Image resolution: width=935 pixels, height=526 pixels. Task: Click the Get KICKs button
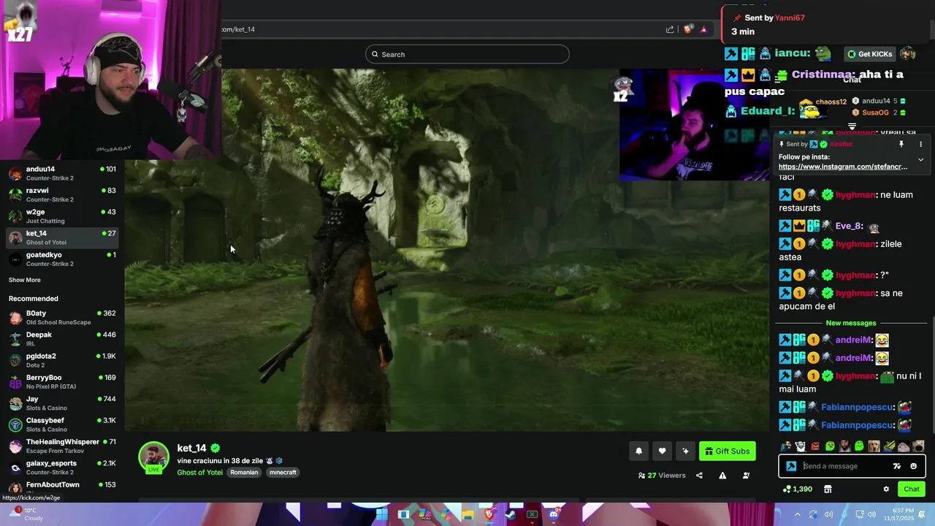pyautogui.click(x=869, y=54)
